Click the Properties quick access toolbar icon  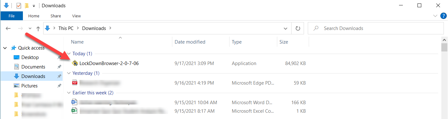[18, 5]
